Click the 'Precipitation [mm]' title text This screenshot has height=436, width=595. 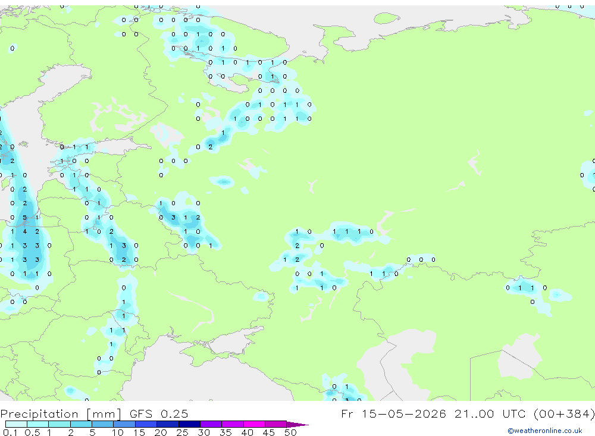[61, 413]
